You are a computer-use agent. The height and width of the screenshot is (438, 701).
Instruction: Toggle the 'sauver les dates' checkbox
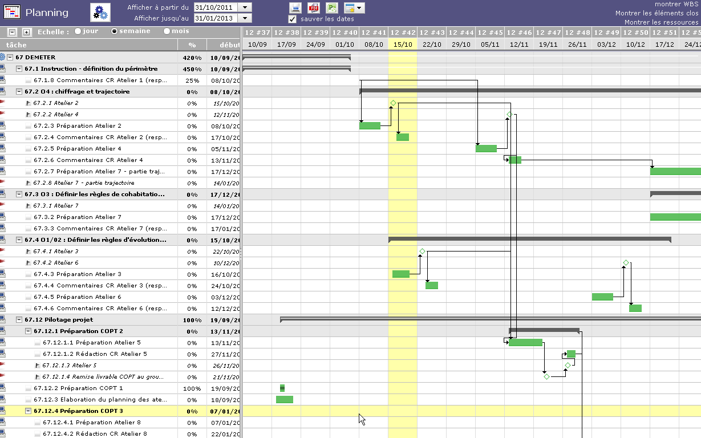click(x=293, y=19)
